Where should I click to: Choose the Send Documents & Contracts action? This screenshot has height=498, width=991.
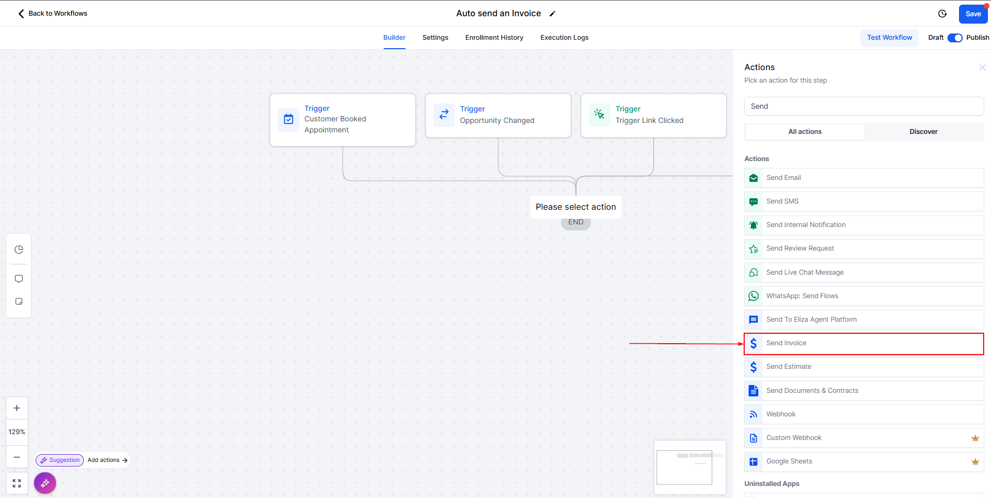pos(864,391)
